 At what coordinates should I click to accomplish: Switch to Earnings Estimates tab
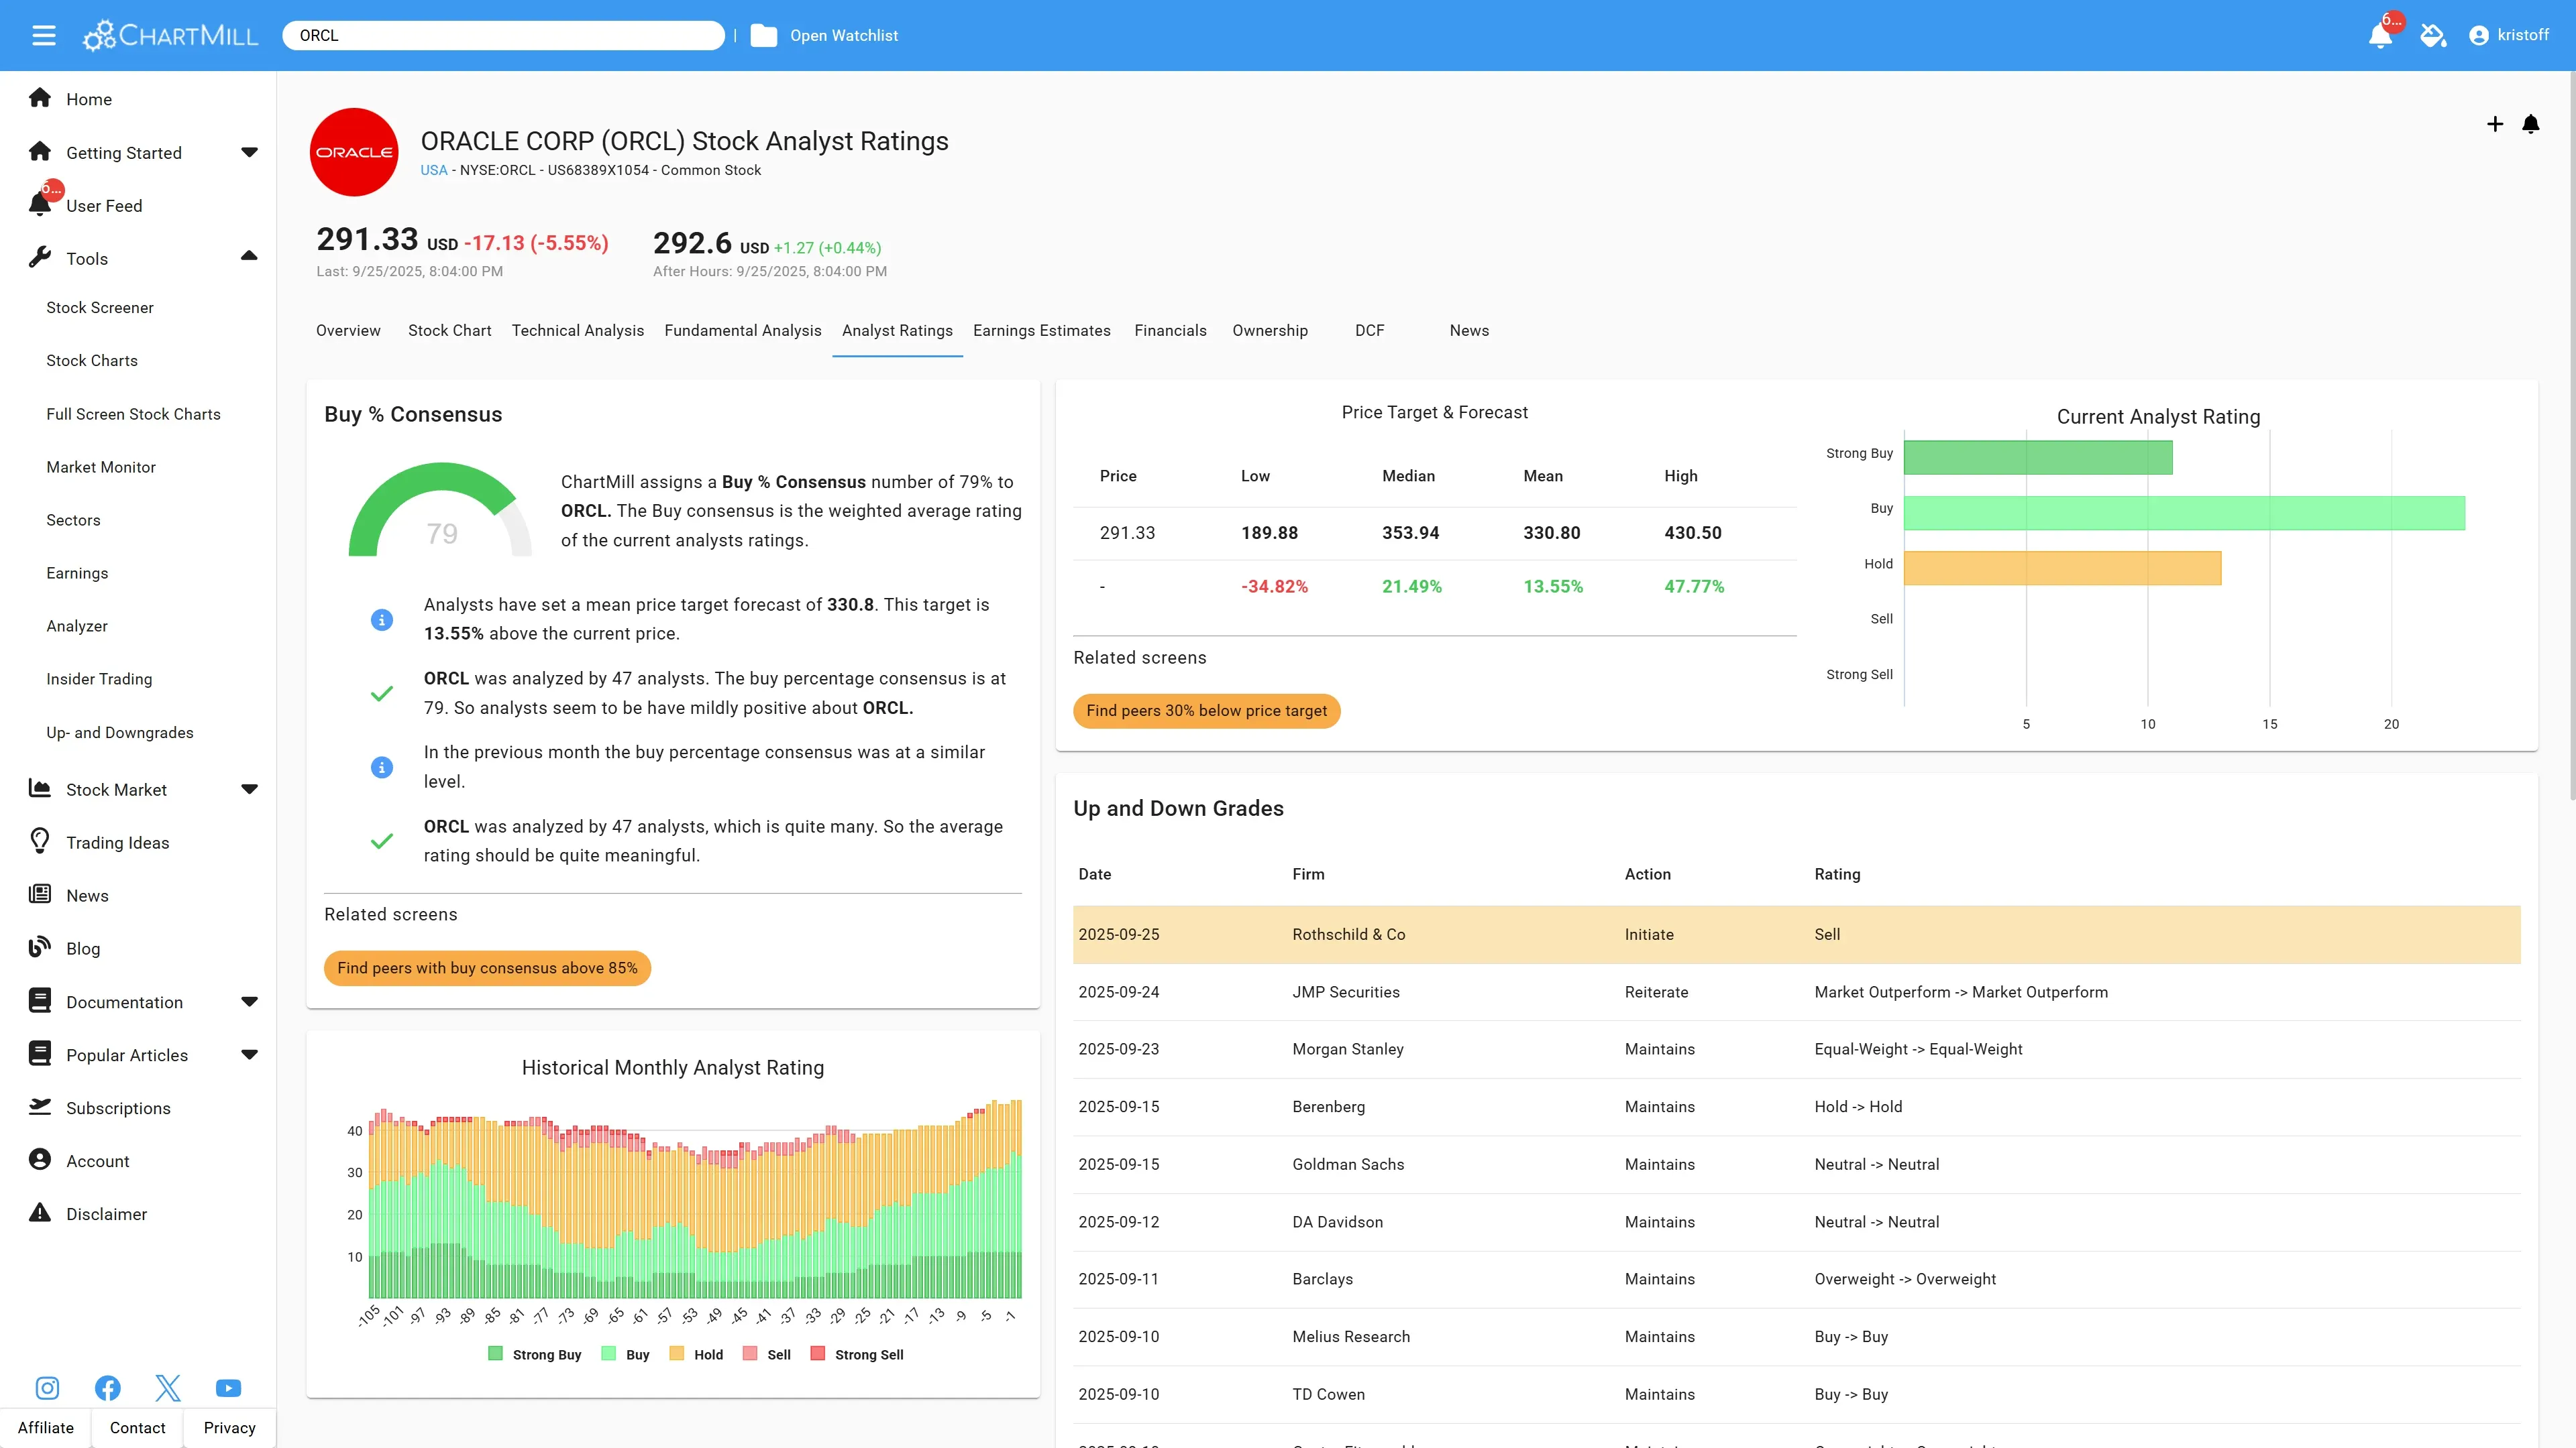coord(1042,330)
